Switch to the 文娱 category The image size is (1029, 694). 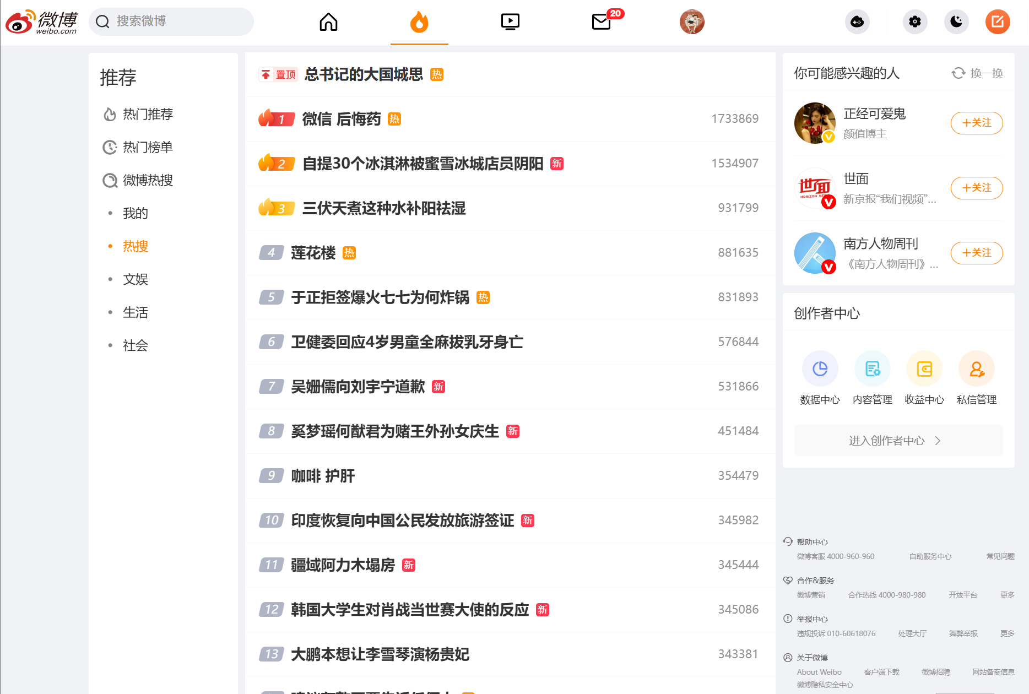point(135,279)
